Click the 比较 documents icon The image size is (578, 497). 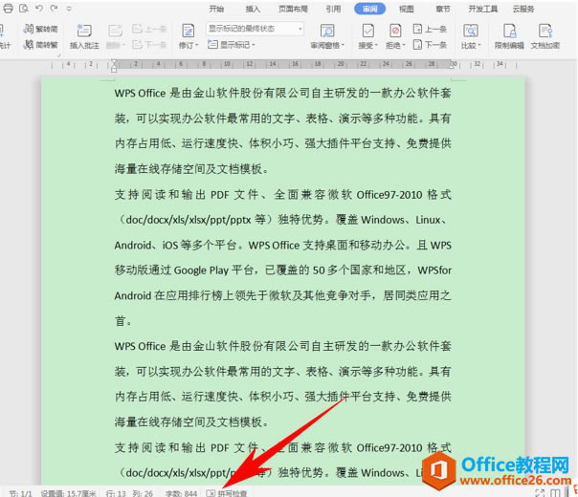[471, 31]
